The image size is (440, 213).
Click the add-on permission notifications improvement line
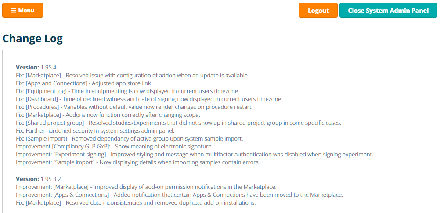(x=146, y=187)
